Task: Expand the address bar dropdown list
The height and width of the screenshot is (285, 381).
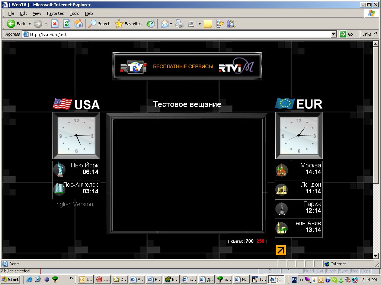Action: [x=334, y=34]
